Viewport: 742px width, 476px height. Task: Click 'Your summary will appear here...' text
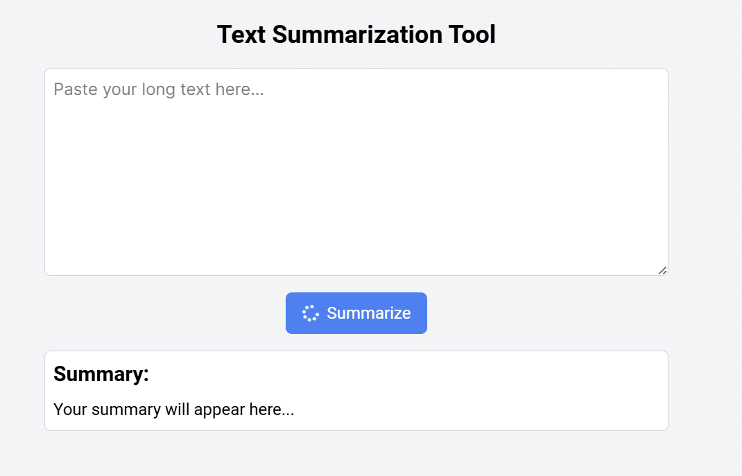173,409
